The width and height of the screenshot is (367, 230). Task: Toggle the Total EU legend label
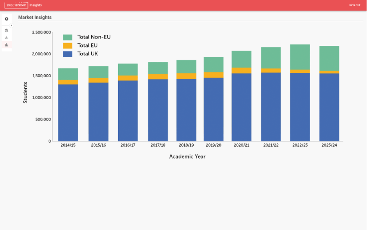point(87,45)
